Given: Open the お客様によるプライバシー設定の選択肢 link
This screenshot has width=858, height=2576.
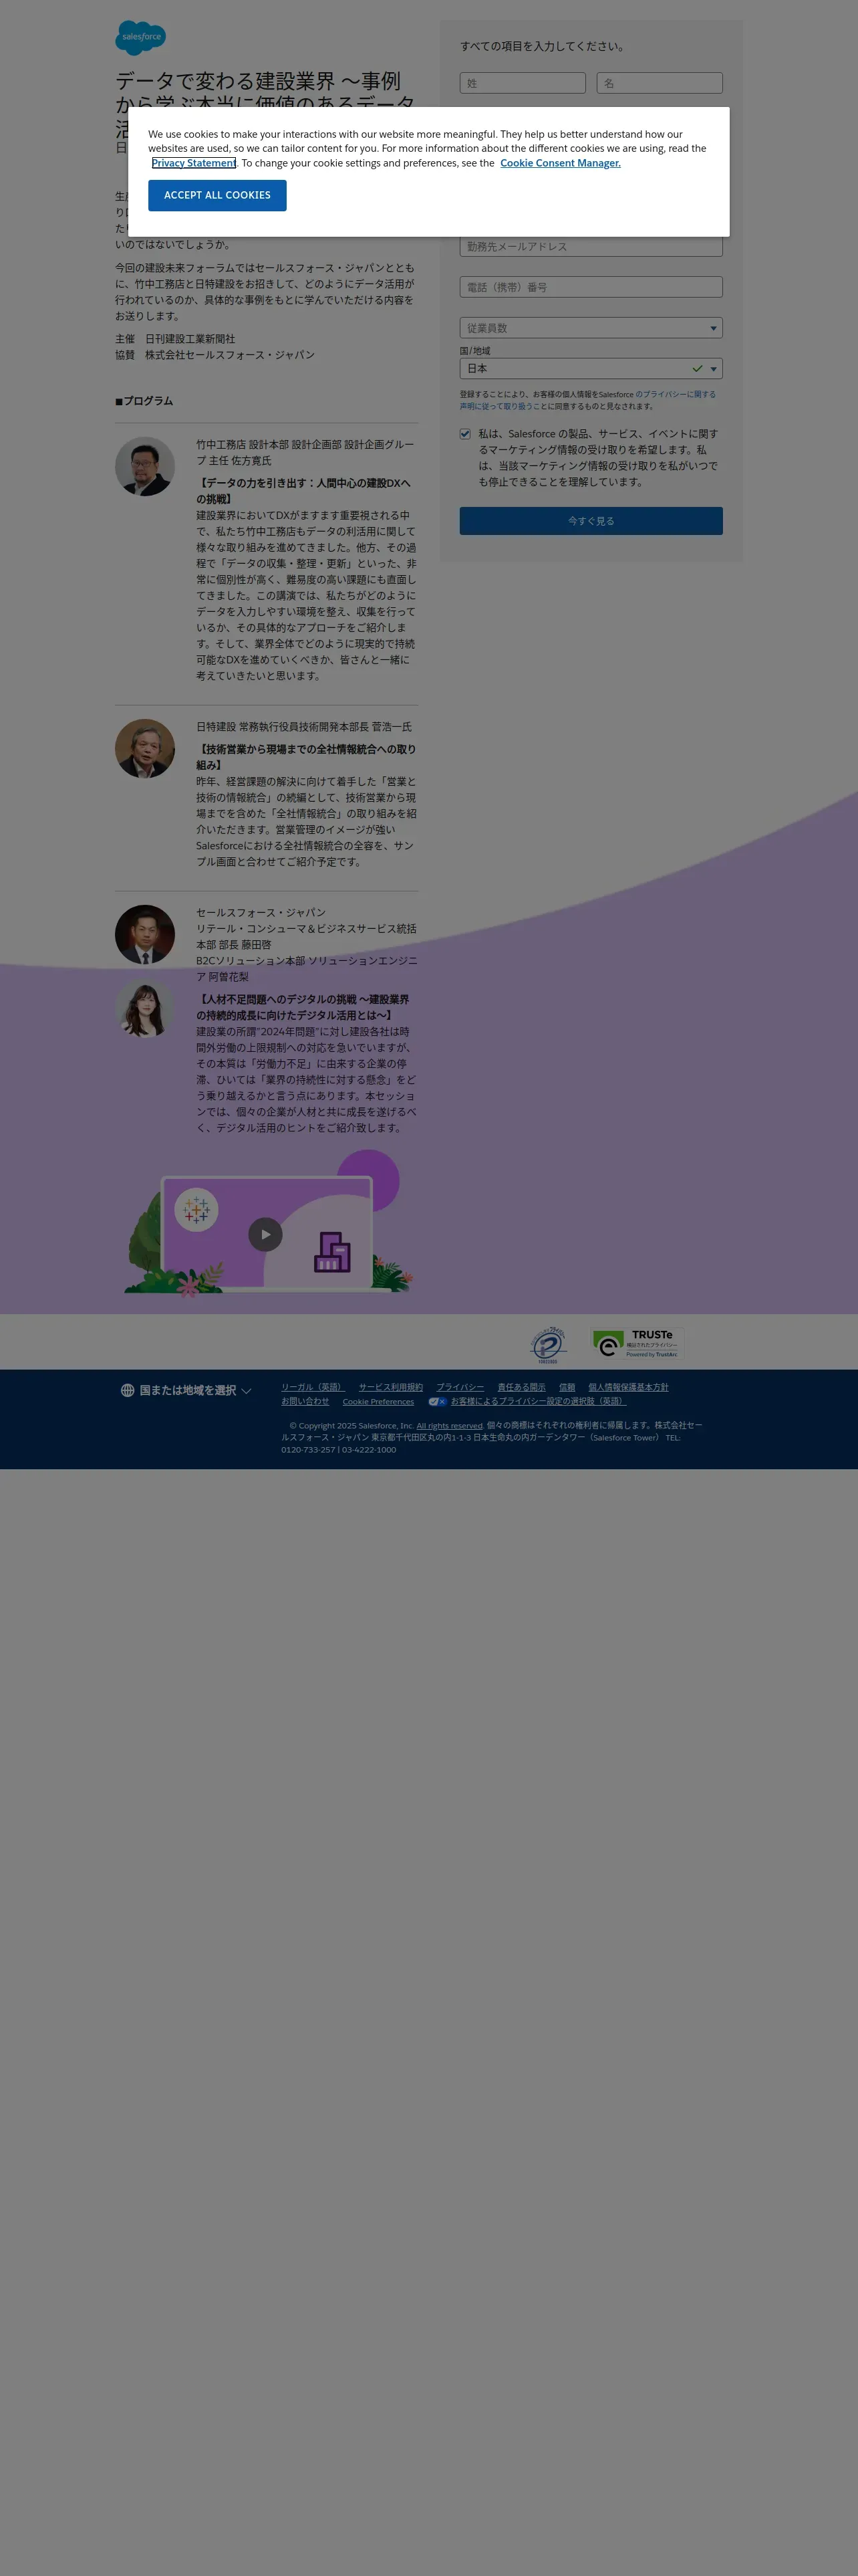Looking at the screenshot, I should [539, 1401].
